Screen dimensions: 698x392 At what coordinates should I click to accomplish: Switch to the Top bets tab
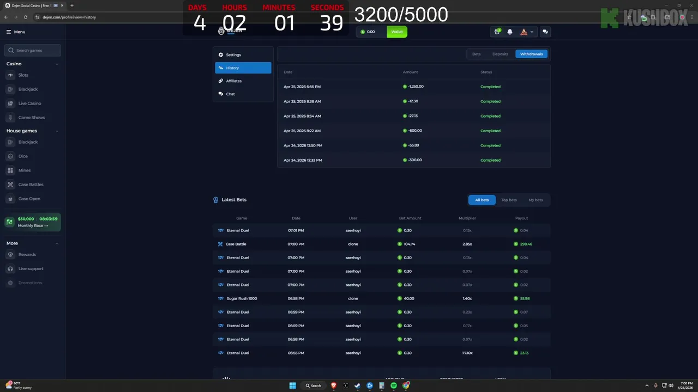click(509, 200)
